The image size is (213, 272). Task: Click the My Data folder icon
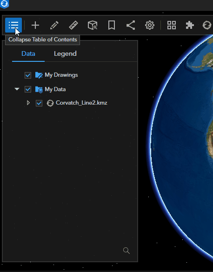(39, 90)
